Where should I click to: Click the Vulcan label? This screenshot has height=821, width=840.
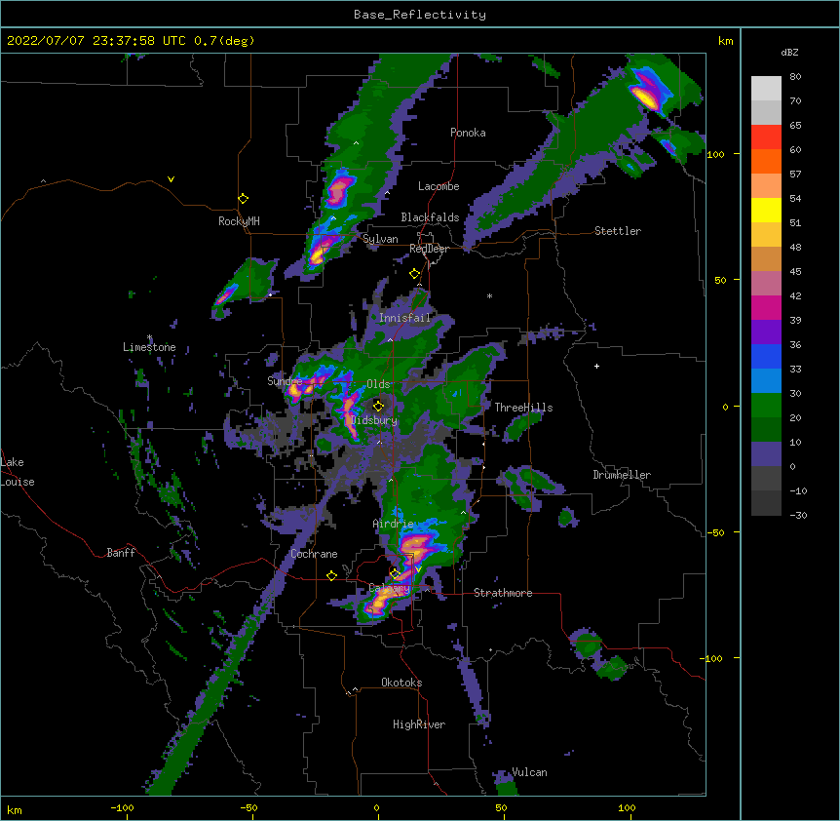point(529,772)
